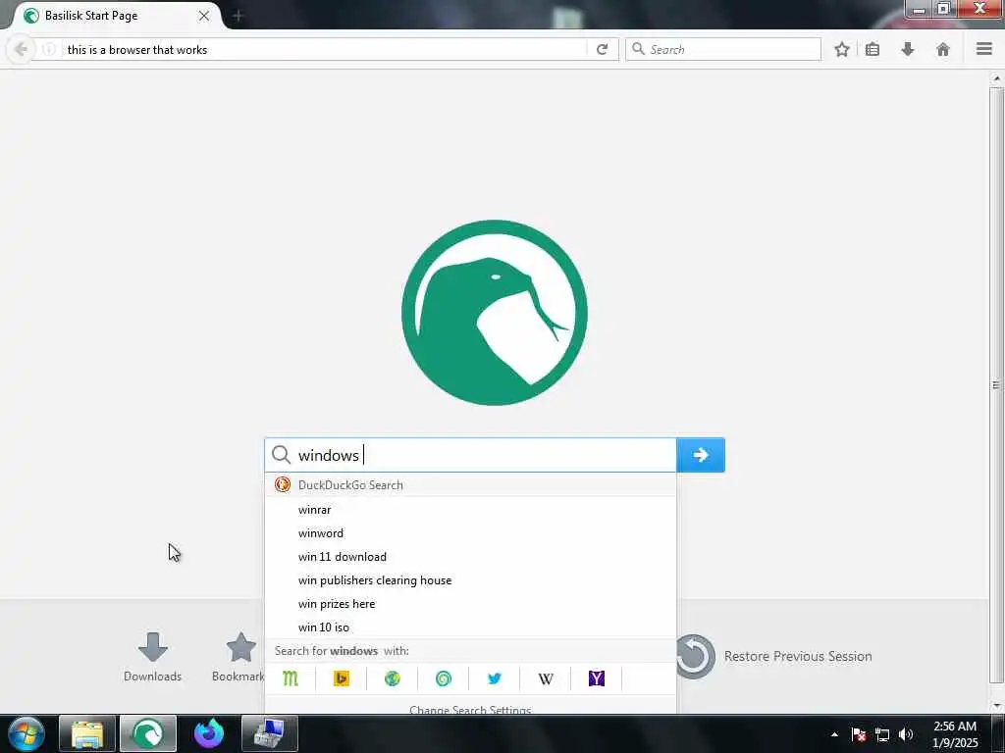Select the win 10 iso suggestion
1005x753 pixels.
coord(470,627)
